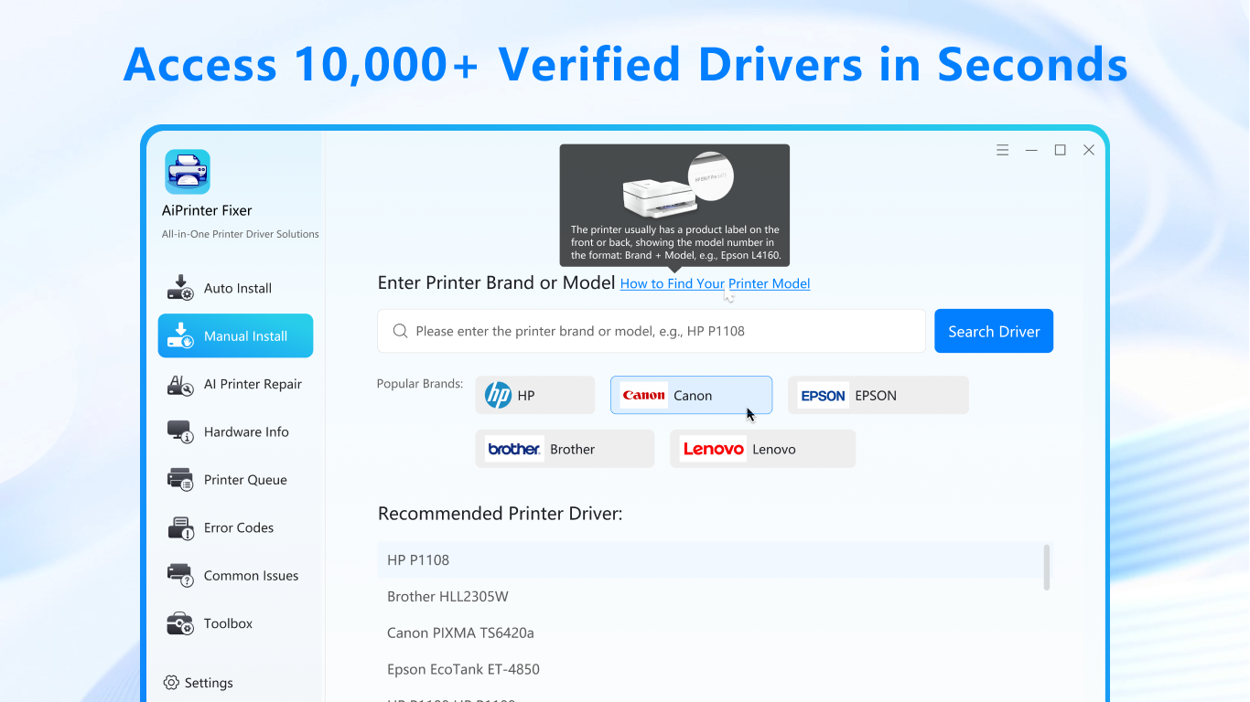Minimize the AiPrinter Fixer window
The height and width of the screenshot is (702, 1250).
1031,150
